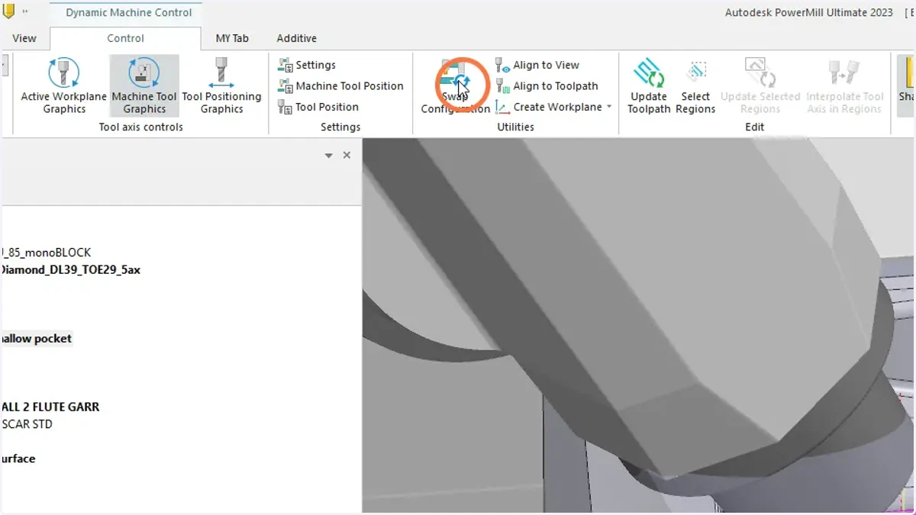916x515 pixels.
Task: Open the Additive ribbon tab
Action: (296, 38)
